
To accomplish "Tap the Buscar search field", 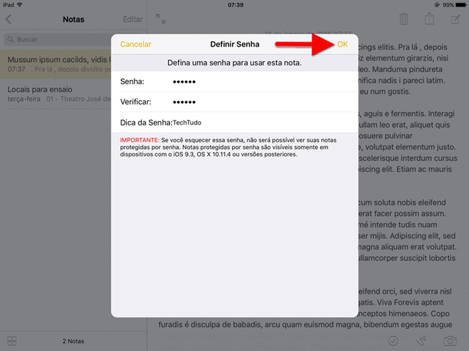I will coord(58,39).
